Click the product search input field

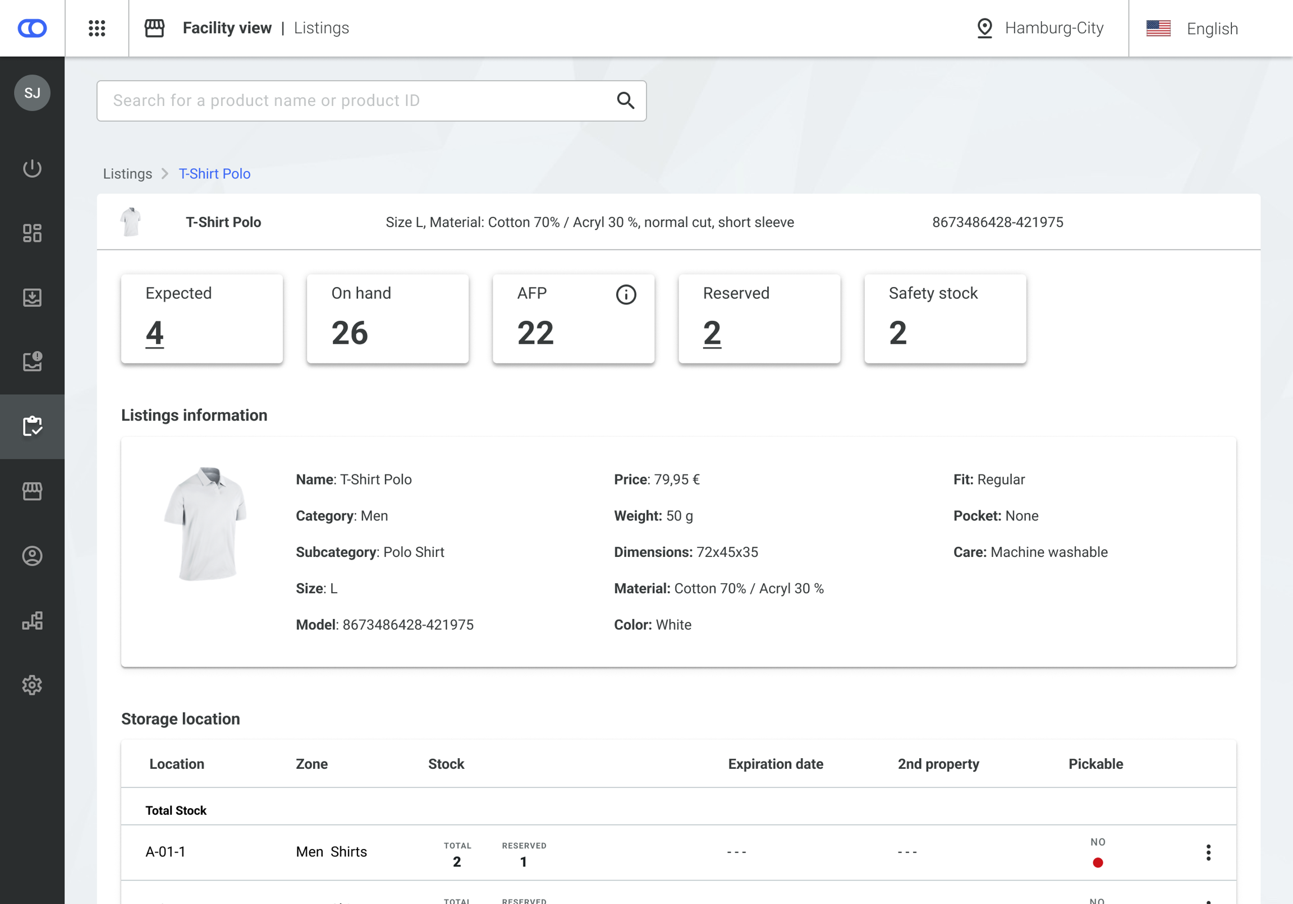click(x=355, y=101)
